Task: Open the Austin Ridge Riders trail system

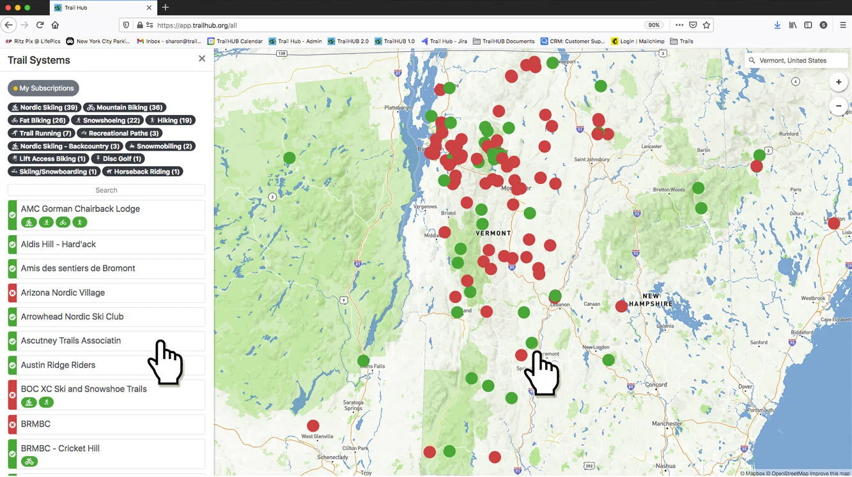Action: [106, 365]
